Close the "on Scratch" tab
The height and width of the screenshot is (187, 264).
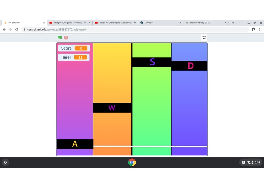[x=44, y=23]
